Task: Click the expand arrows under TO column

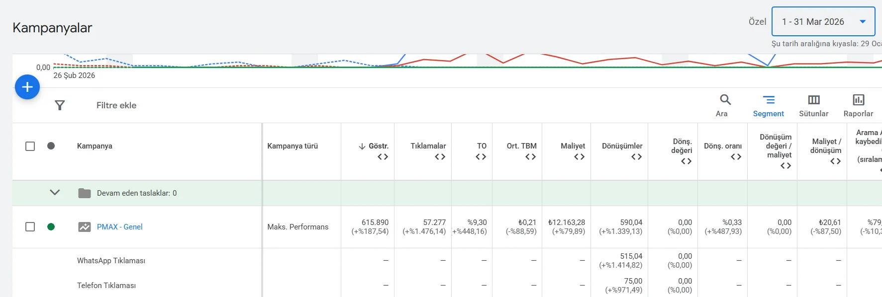Action: click(481, 157)
